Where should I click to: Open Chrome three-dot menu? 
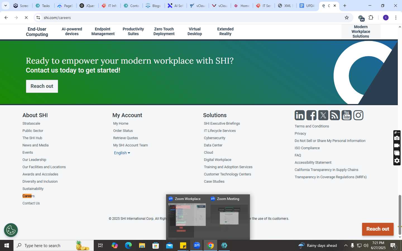click(396, 18)
